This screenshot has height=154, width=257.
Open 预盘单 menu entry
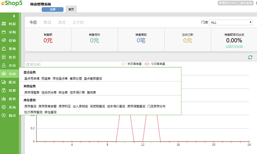click(46, 79)
